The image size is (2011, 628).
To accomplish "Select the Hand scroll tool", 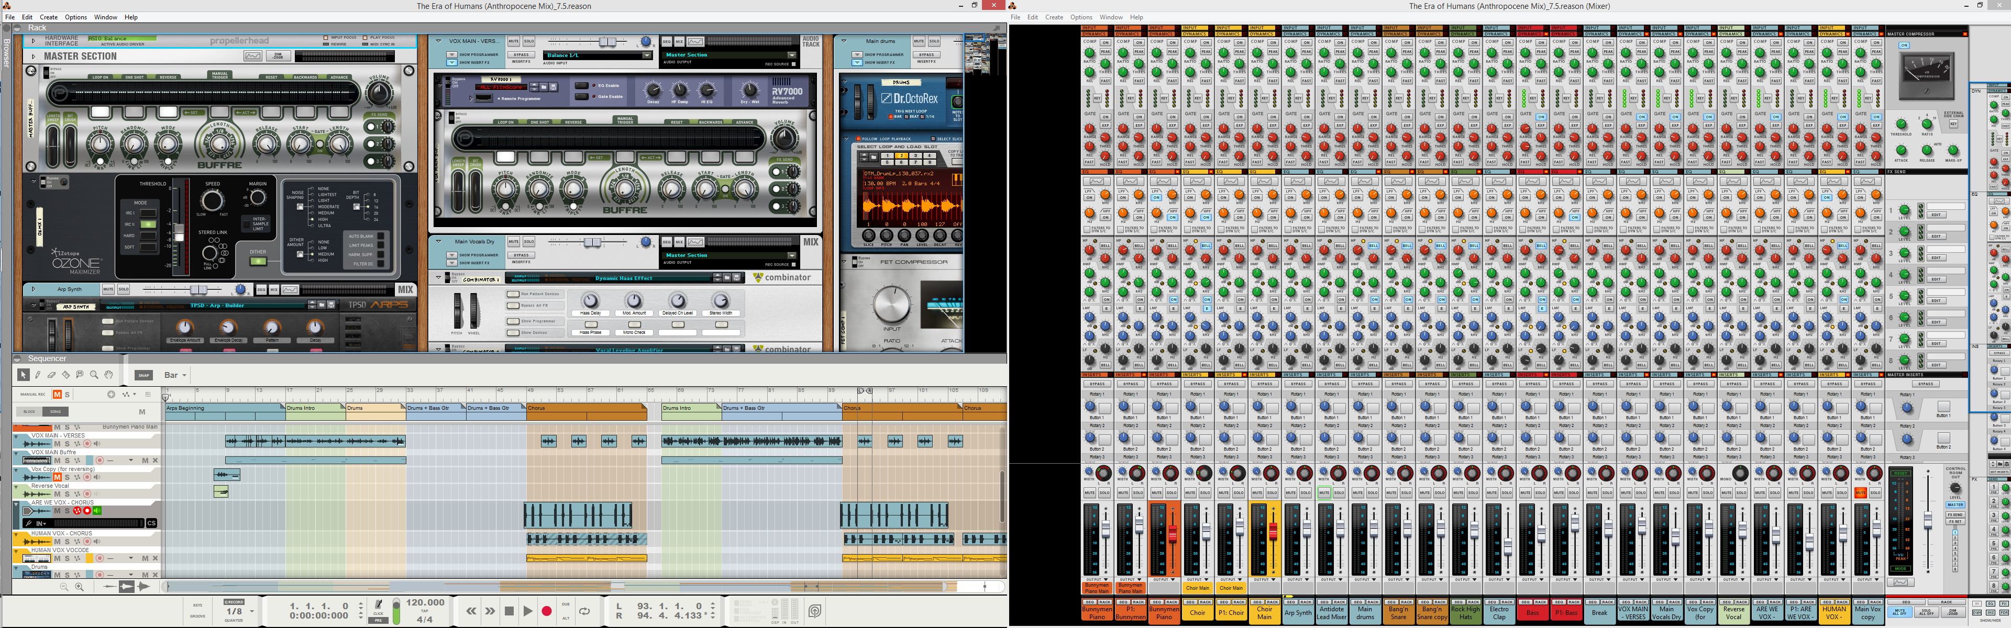I will point(108,375).
